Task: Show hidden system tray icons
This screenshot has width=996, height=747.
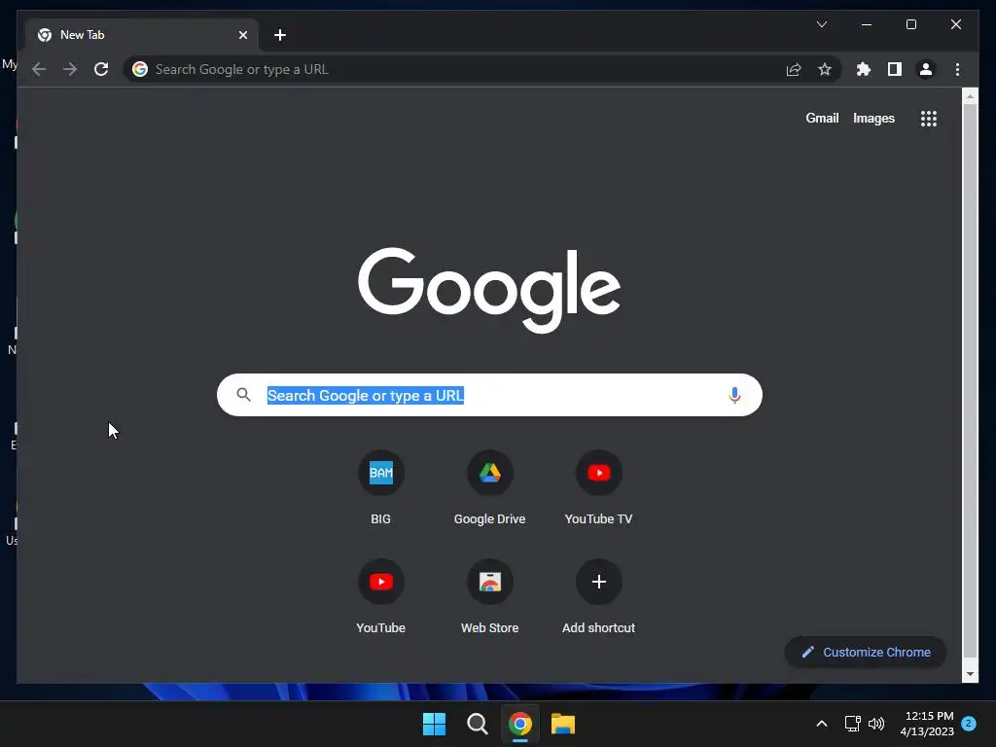Action: point(821,724)
